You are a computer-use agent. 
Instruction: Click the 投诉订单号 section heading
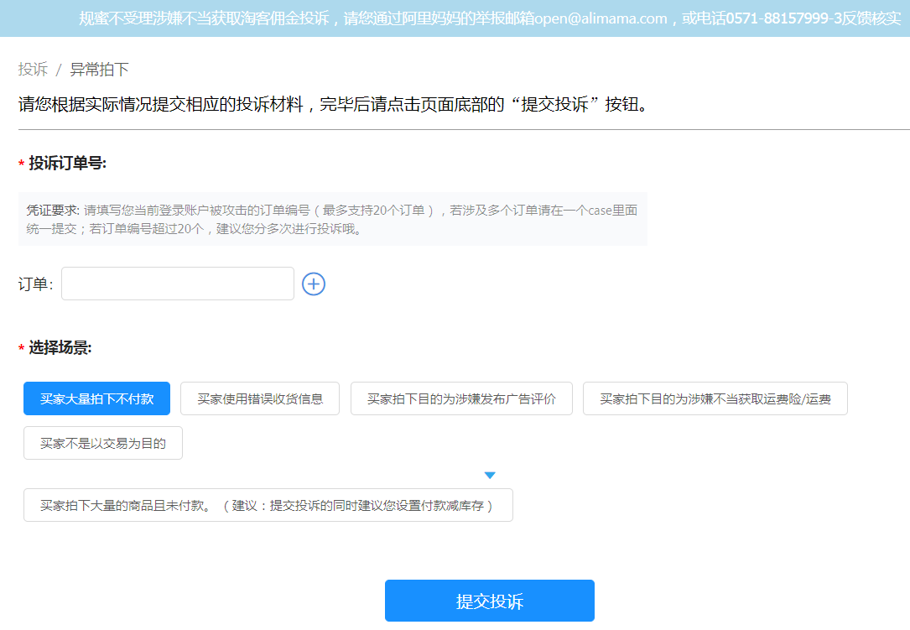click(67, 163)
